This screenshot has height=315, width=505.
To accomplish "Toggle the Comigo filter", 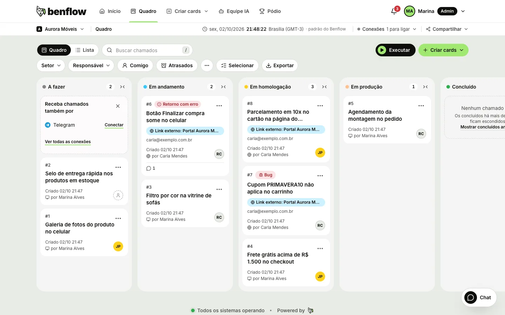I will point(135,65).
